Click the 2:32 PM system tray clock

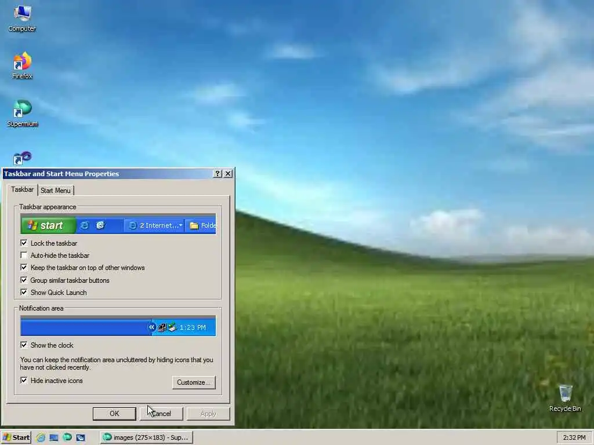click(x=574, y=437)
